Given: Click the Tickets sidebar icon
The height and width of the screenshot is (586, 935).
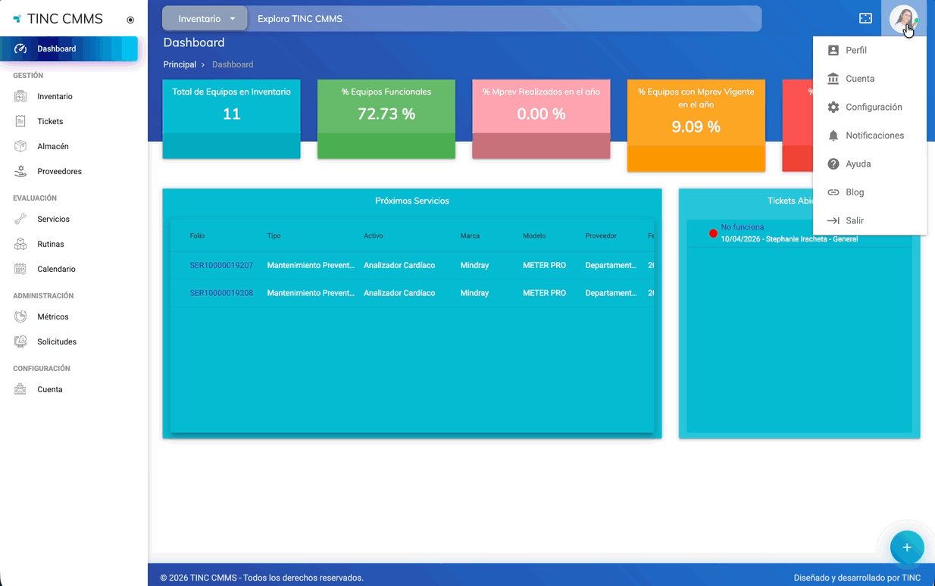Looking at the screenshot, I should click(21, 122).
